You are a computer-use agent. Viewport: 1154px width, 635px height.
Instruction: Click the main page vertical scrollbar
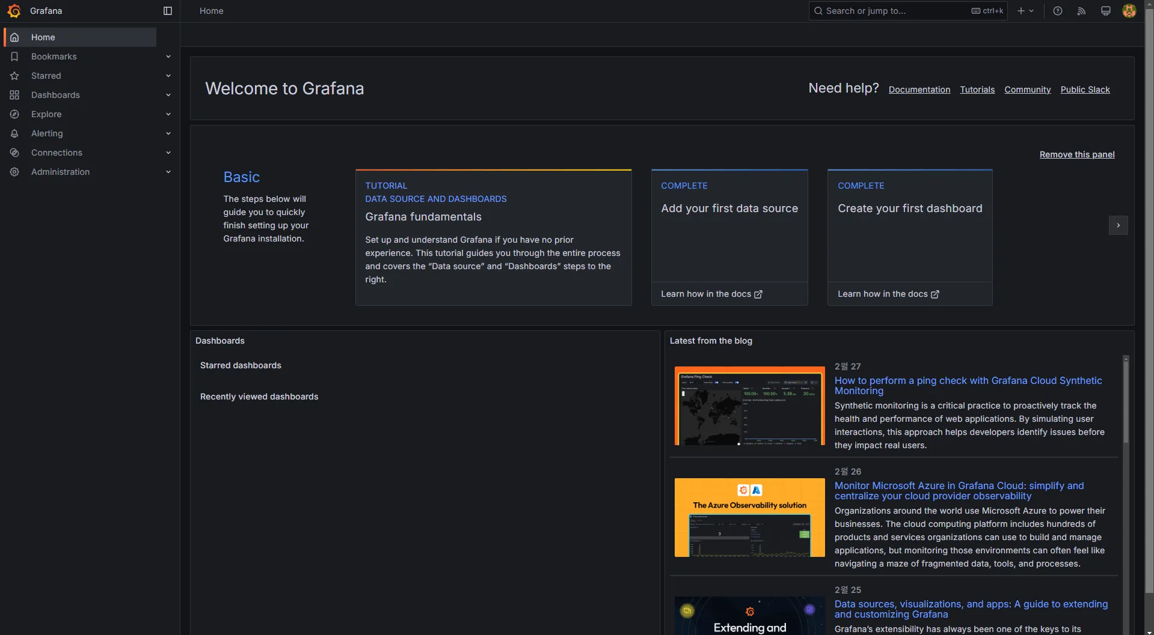1149,300
